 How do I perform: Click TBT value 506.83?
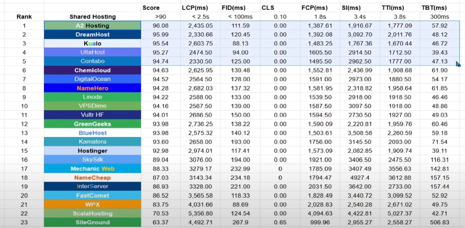click(440, 223)
